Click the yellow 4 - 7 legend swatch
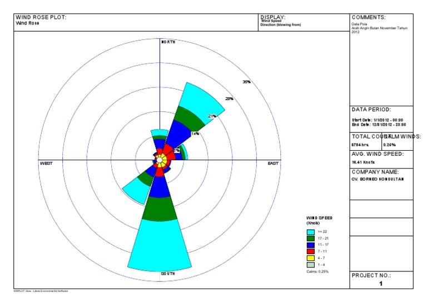Screen dimensions: 427x302 [310, 258]
